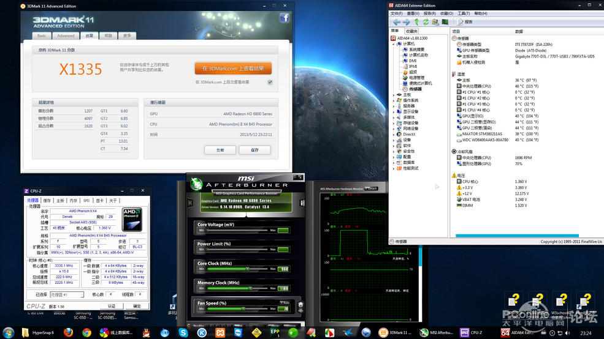
Task: Click AIDA64 up arrow toolbar icon
Action: [x=416, y=22]
